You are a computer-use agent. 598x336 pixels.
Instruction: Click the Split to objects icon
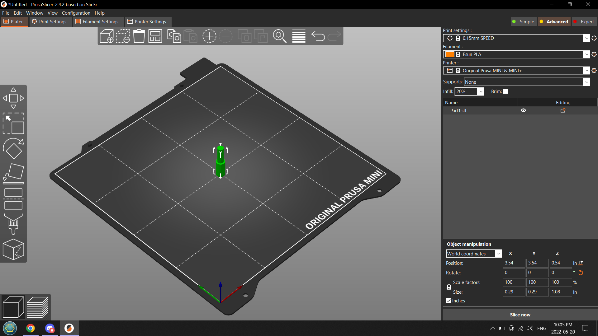point(244,36)
